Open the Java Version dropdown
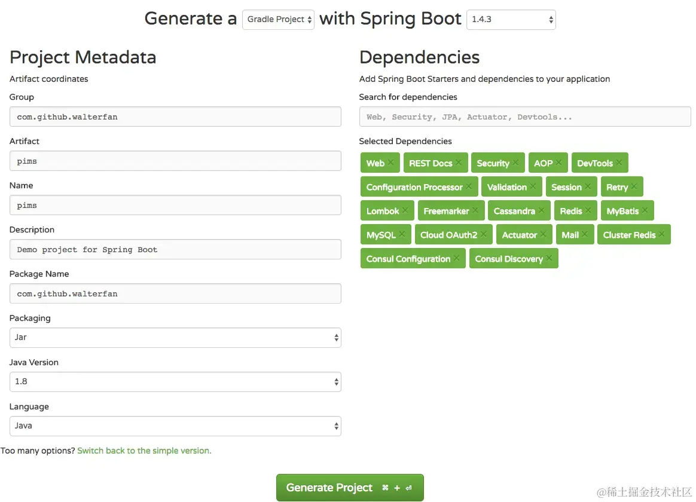 [175, 382]
